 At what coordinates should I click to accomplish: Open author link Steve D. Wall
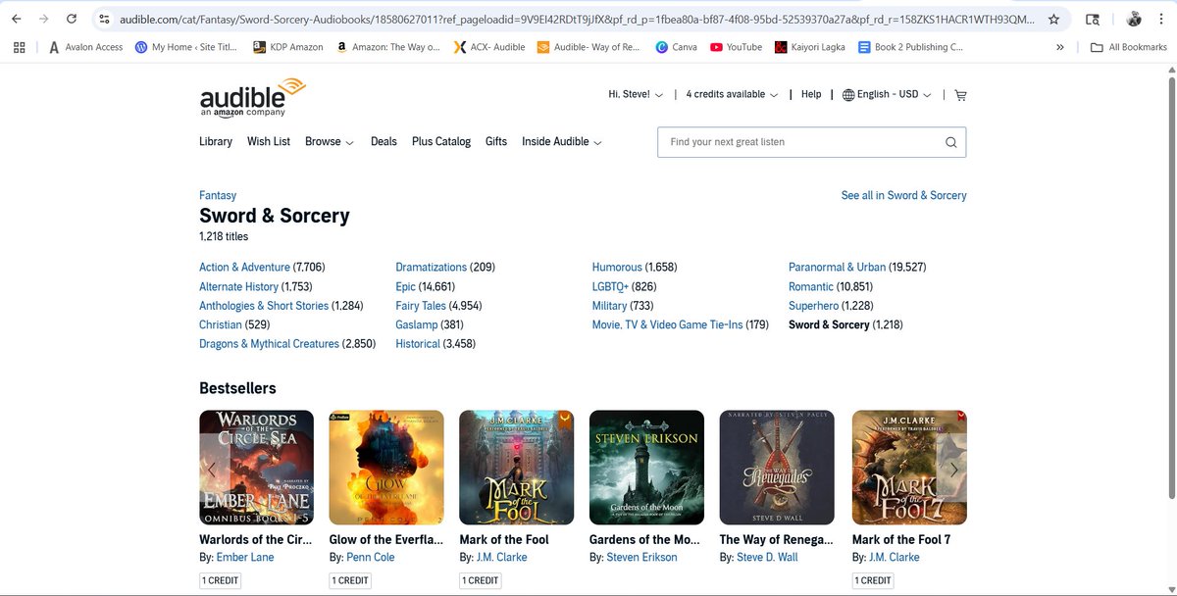[767, 557]
